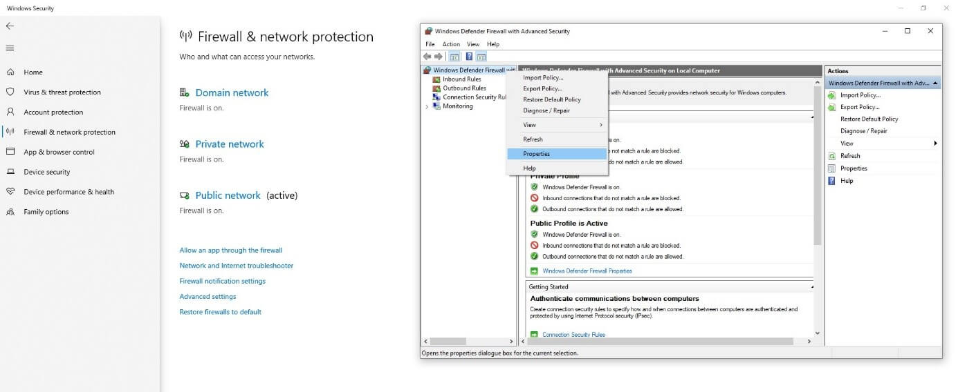
Task: Click right arrow of tree pane scrollbar
Action: pyautogui.click(x=512, y=341)
